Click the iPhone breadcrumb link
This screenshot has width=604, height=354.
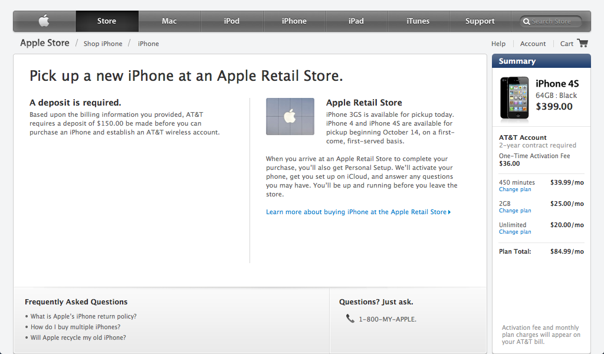[x=148, y=44]
